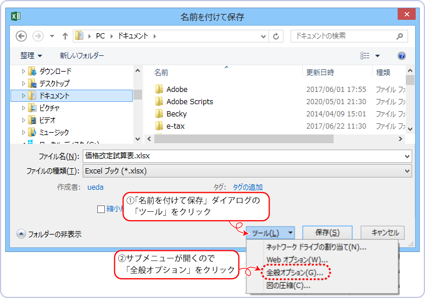Open recent locations dropdown arrow
This screenshot has height=298, width=425.
point(52,36)
